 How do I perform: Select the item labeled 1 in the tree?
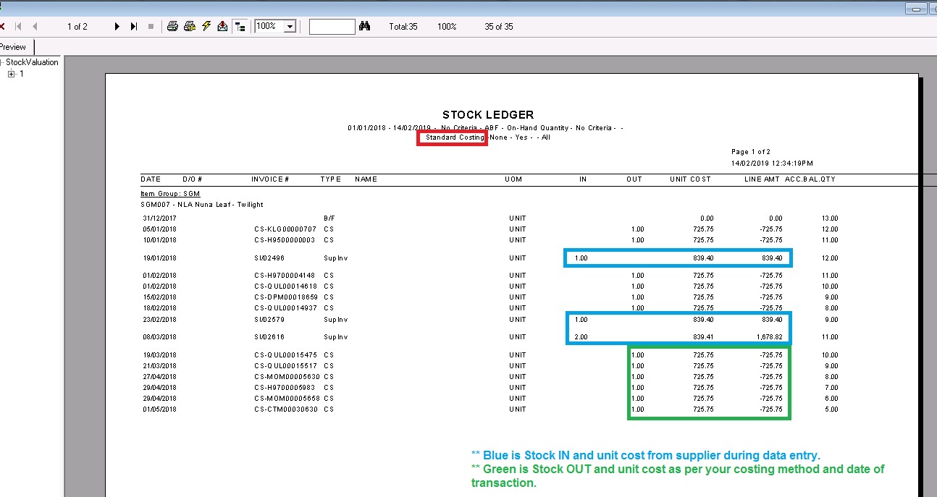(22, 74)
